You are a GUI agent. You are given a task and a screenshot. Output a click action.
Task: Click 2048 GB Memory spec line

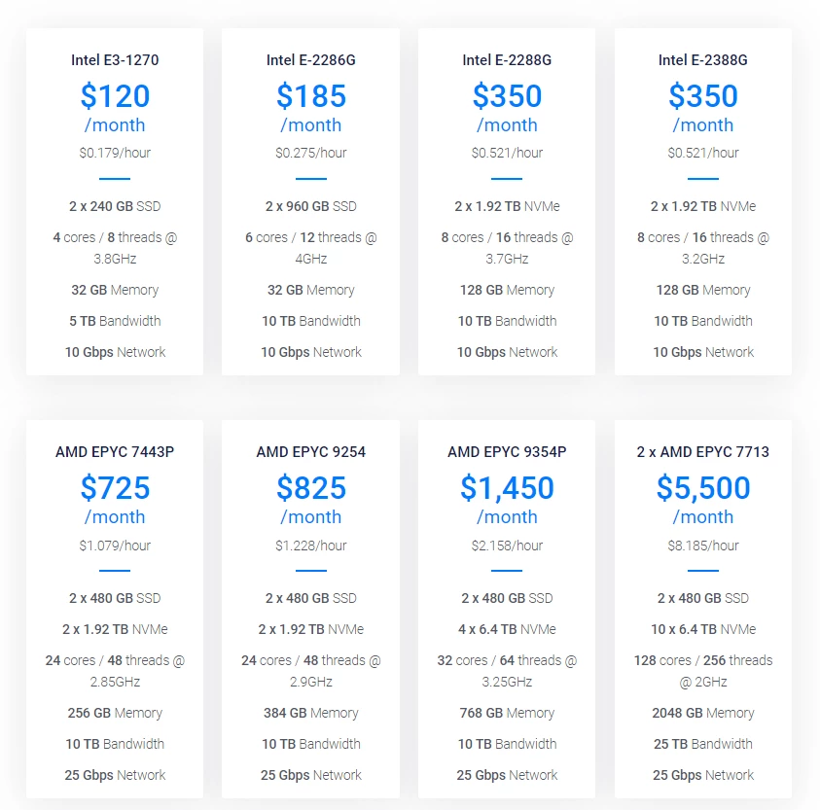pos(703,713)
